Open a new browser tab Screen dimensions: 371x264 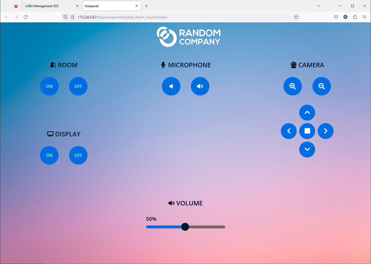click(147, 6)
